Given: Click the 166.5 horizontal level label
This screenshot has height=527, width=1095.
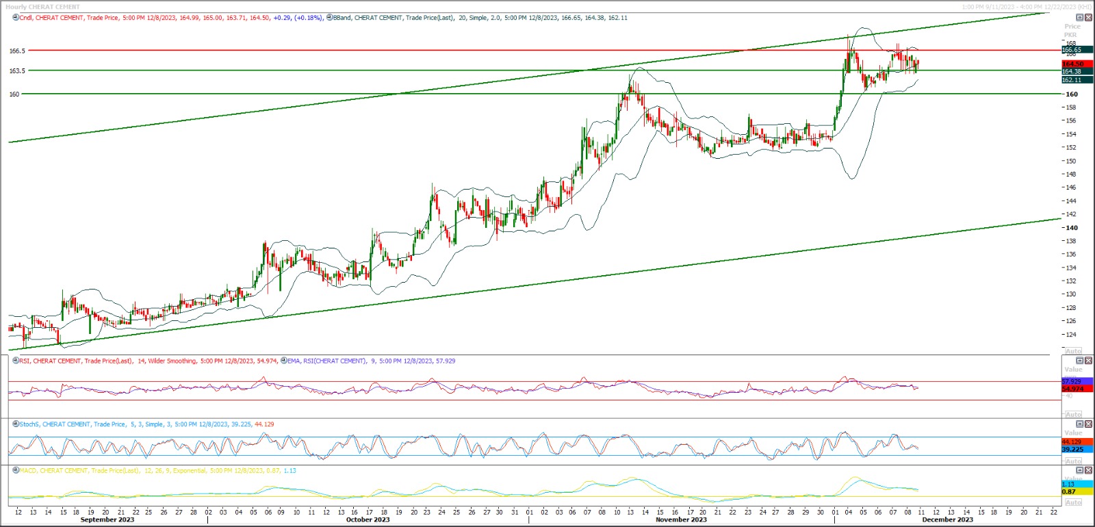Looking at the screenshot, I should click(17, 51).
